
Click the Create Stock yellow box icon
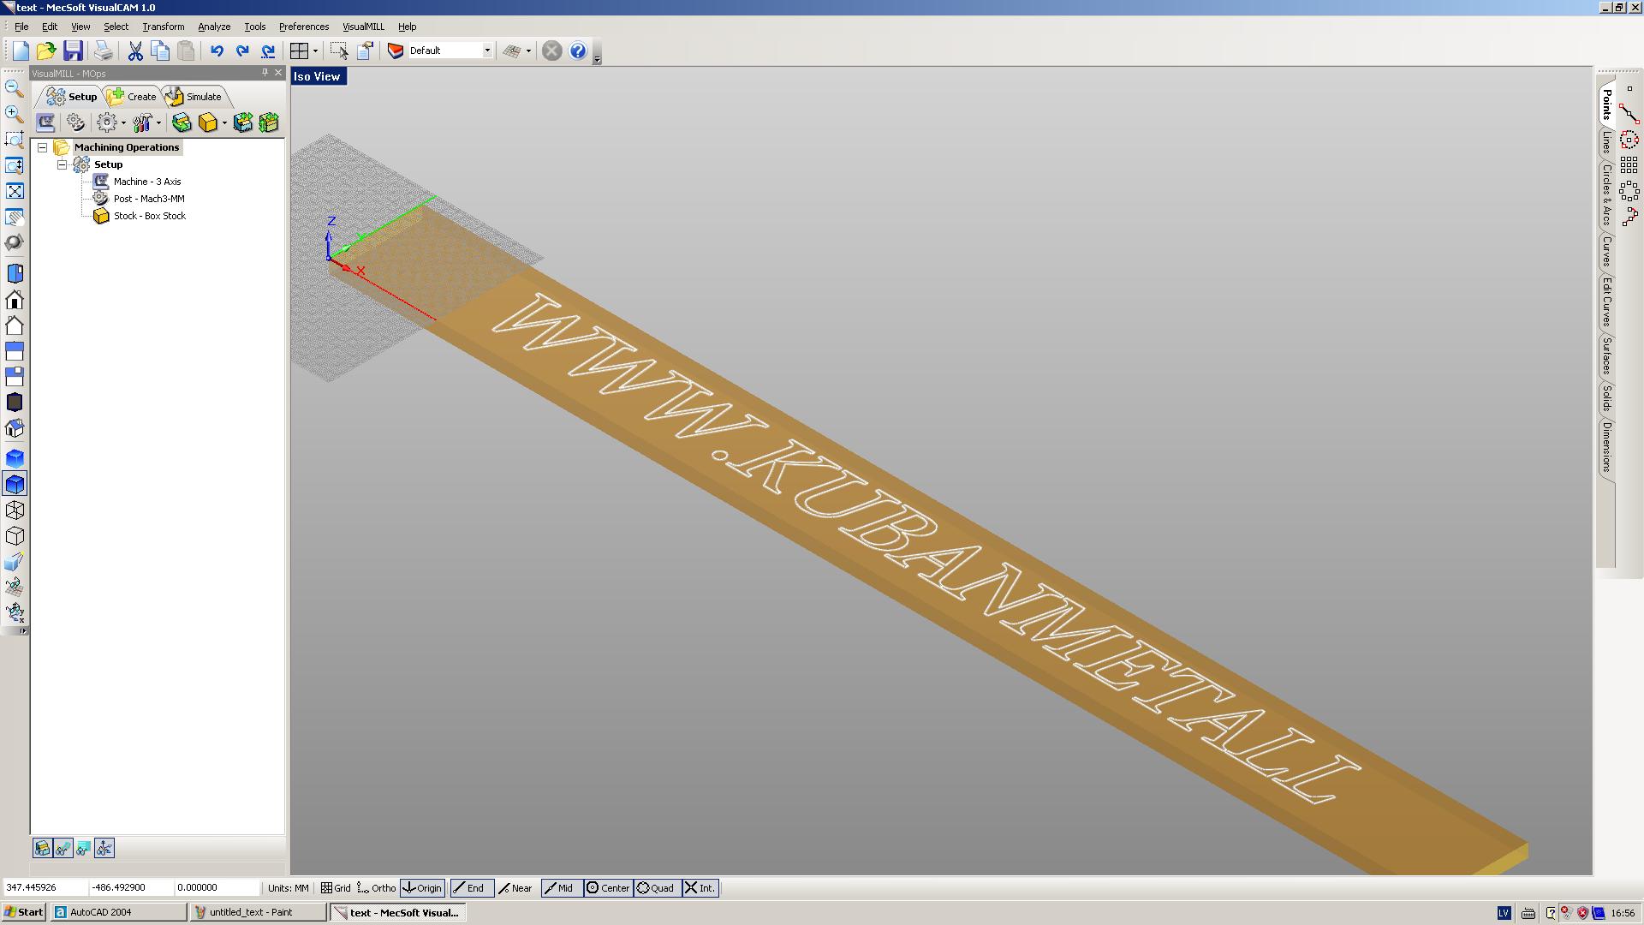(x=207, y=122)
